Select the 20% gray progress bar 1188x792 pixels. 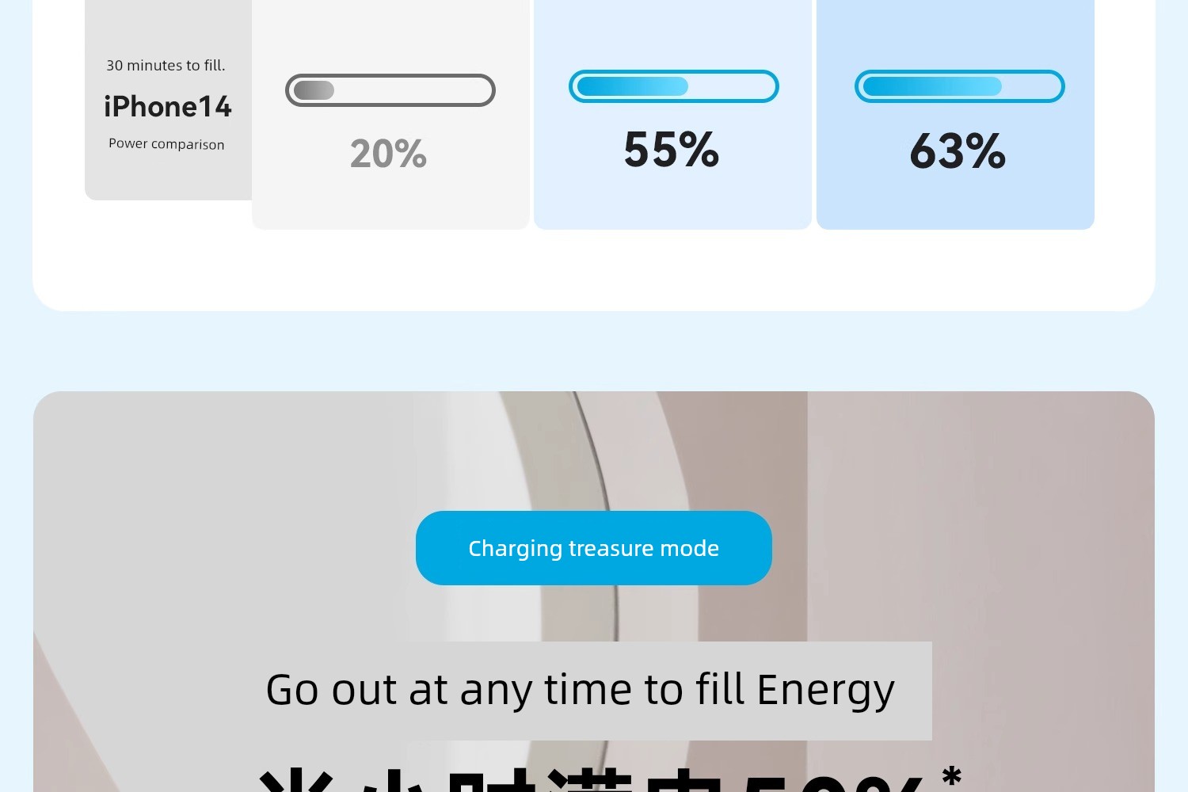click(x=390, y=90)
